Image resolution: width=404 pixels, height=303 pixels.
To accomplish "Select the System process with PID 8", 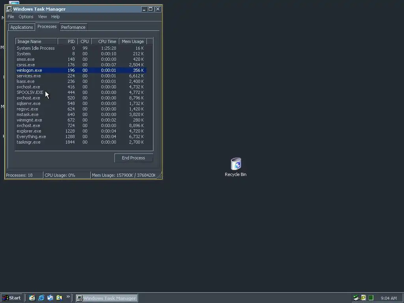I will tap(81, 54).
